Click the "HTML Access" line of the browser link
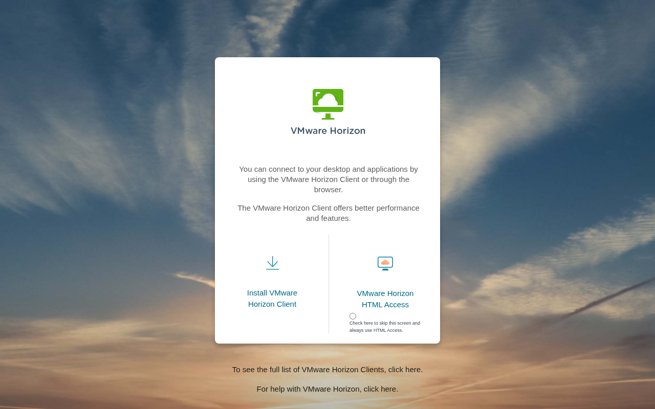Viewport: 655px width, 409px height. 385,305
